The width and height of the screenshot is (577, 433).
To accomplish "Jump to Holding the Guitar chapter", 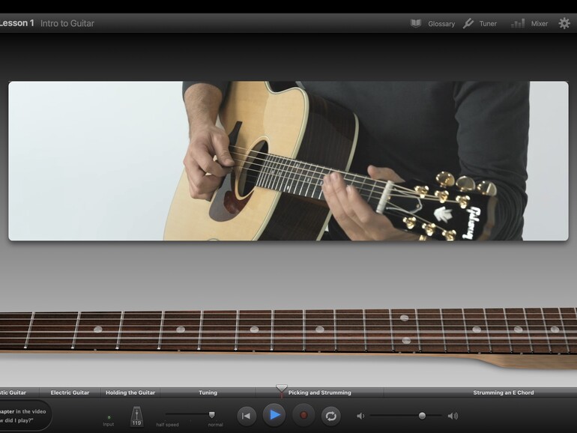I will click(x=130, y=393).
